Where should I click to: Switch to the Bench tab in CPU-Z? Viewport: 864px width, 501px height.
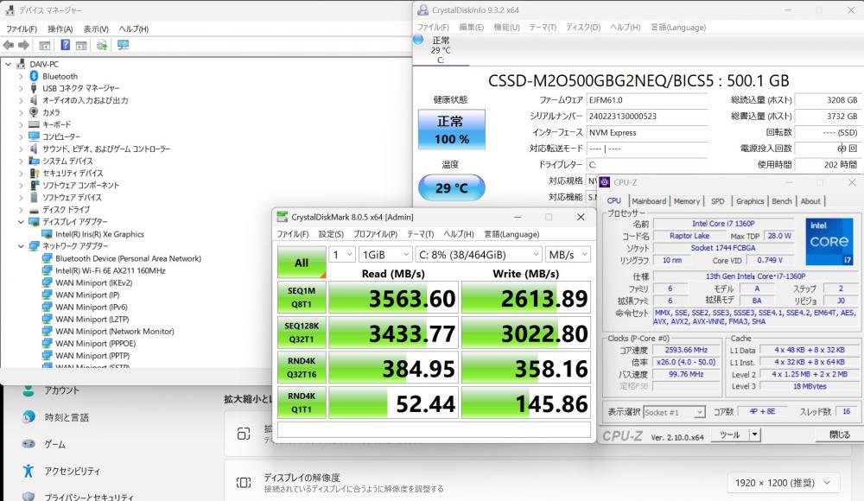click(x=781, y=201)
